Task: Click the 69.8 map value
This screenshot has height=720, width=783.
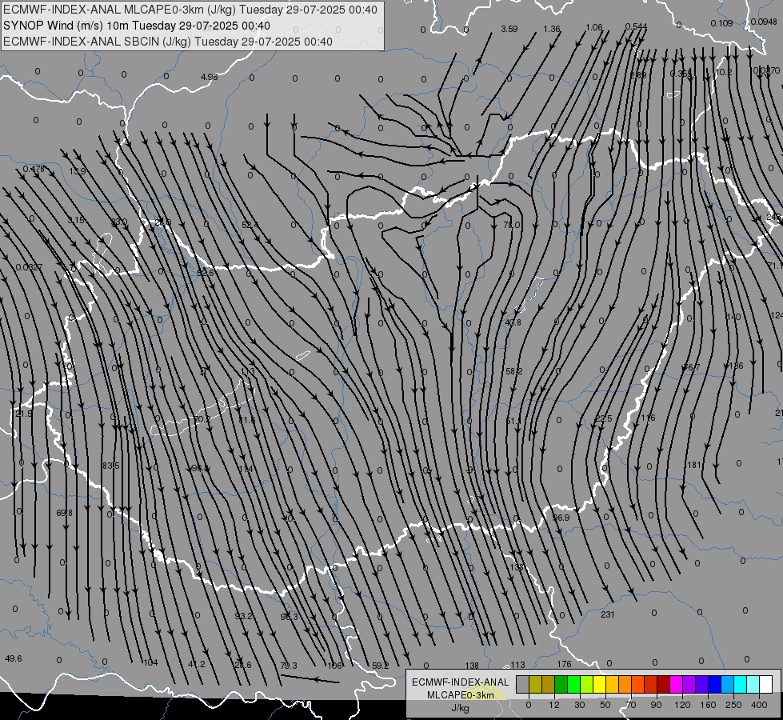Action: (x=64, y=513)
